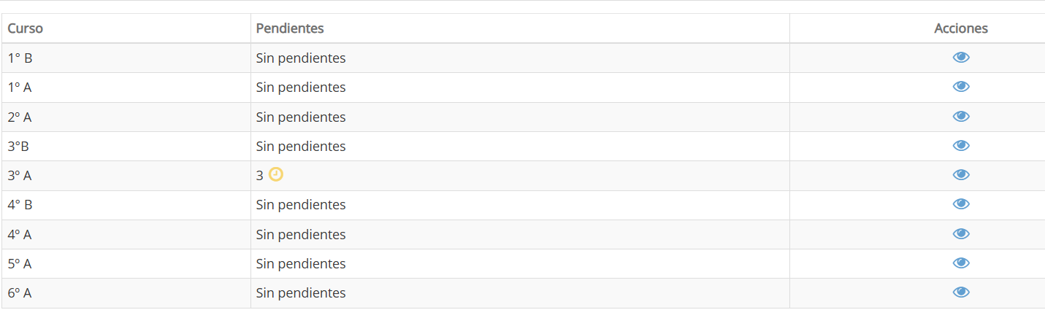View details for course 1° A
The width and height of the screenshot is (1045, 326).
[x=961, y=87]
